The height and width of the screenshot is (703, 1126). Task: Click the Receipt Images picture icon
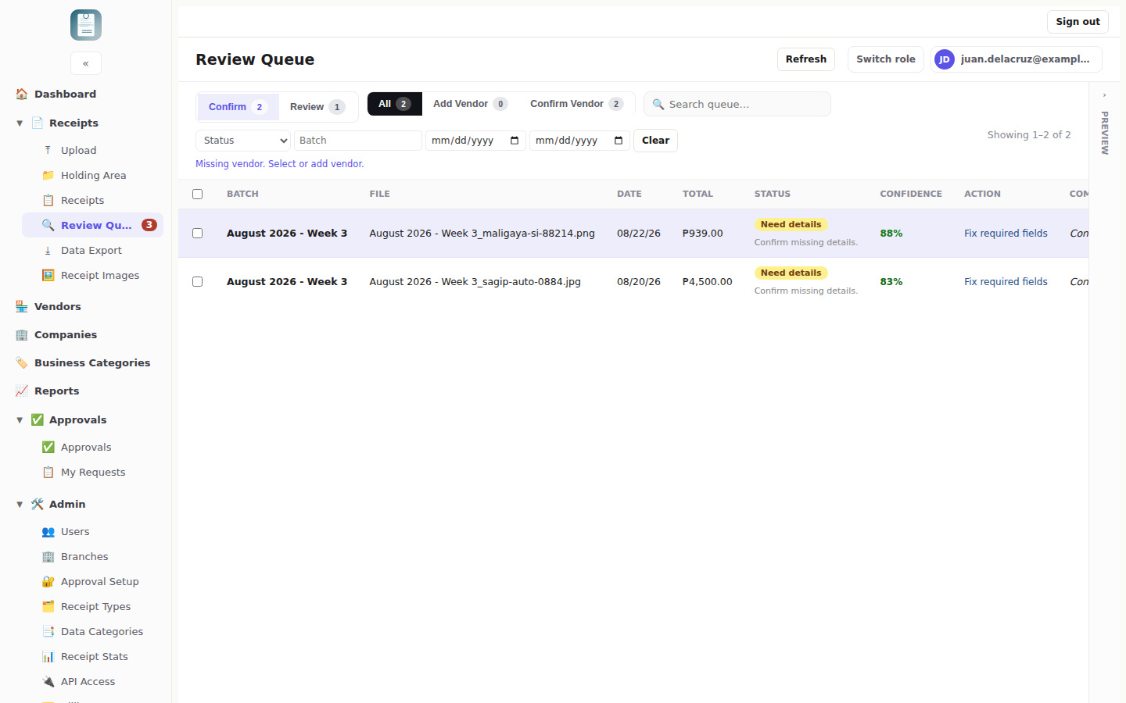click(x=48, y=275)
